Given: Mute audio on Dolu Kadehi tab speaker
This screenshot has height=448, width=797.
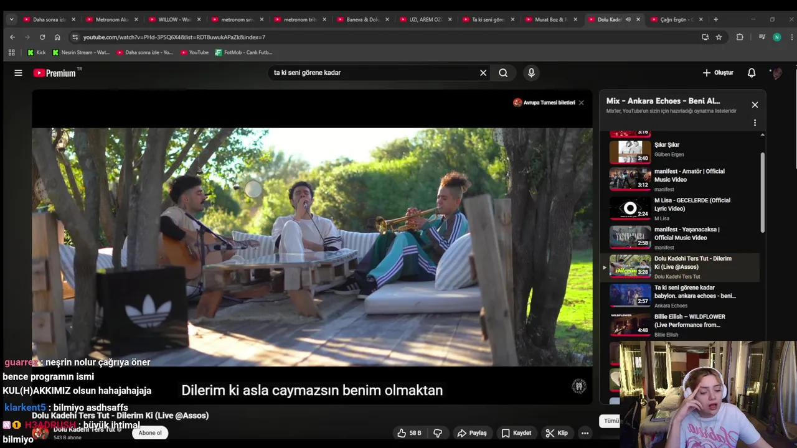Looking at the screenshot, I should coord(628,19).
